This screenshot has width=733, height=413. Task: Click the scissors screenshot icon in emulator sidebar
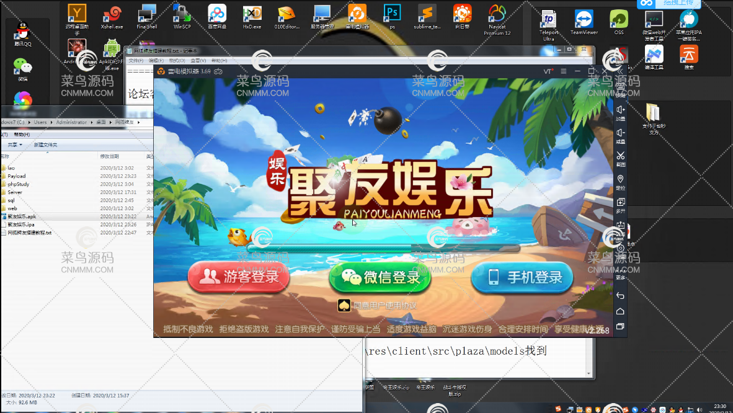pos(620,156)
